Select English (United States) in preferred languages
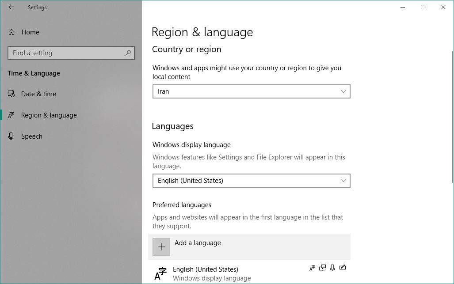This screenshot has height=284, width=454. (x=249, y=273)
